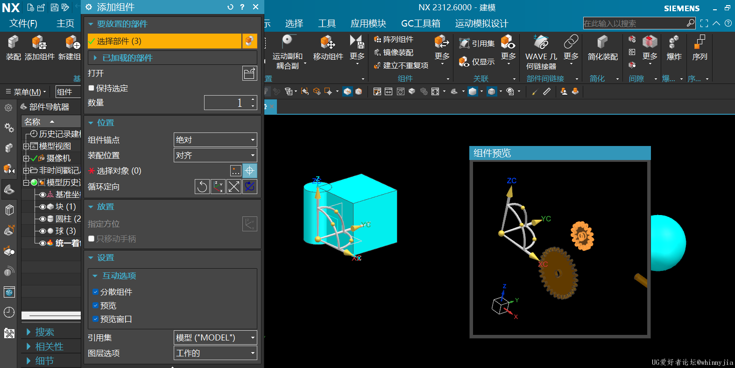Toggle visibility of 圆柱 (2)
The image size is (735, 368).
point(42,219)
